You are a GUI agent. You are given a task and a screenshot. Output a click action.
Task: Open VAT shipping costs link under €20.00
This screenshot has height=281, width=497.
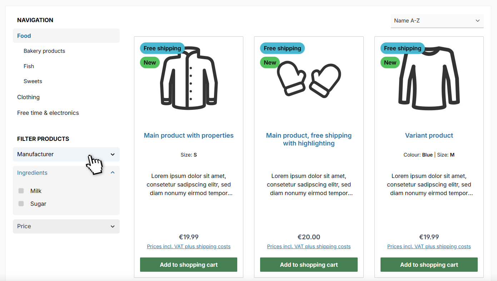click(x=309, y=246)
